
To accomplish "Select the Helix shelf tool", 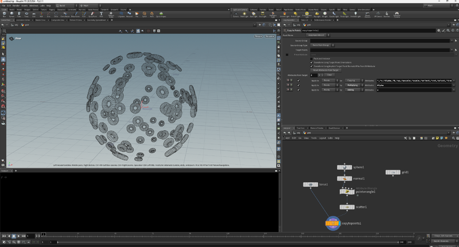I will pos(151,14).
